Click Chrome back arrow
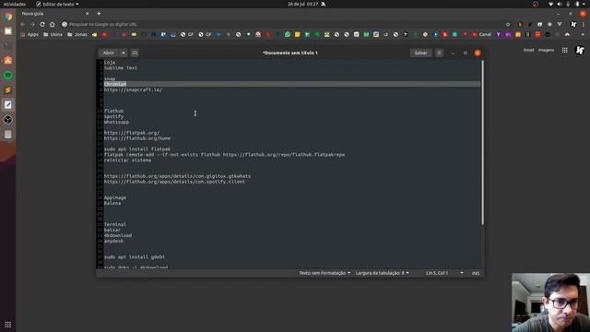 pyautogui.click(x=23, y=24)
